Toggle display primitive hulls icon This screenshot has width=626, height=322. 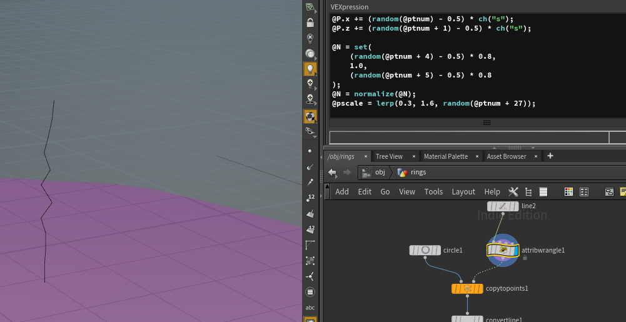pyautogui.click(x=310, y=245)
